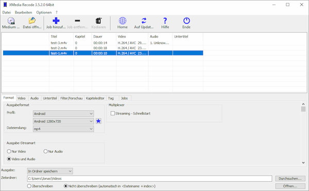Select Nur Audio radio button
The height and width of the screenshot is (191, 309).
[x=45, y=151]
